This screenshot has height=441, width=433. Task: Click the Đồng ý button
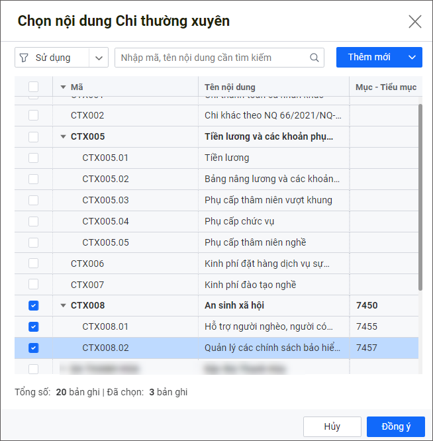(395, 427)
